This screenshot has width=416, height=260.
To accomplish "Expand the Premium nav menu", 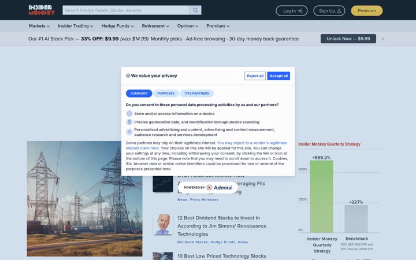I will tap(218, 26).
